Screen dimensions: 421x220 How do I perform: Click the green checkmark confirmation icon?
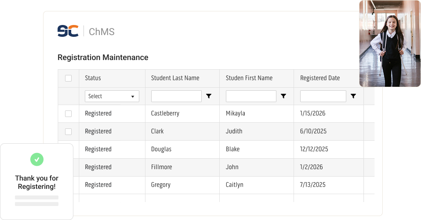click(37, 159)
